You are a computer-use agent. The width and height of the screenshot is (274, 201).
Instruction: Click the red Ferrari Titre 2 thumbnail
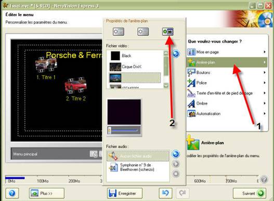(x=76, y=85)
